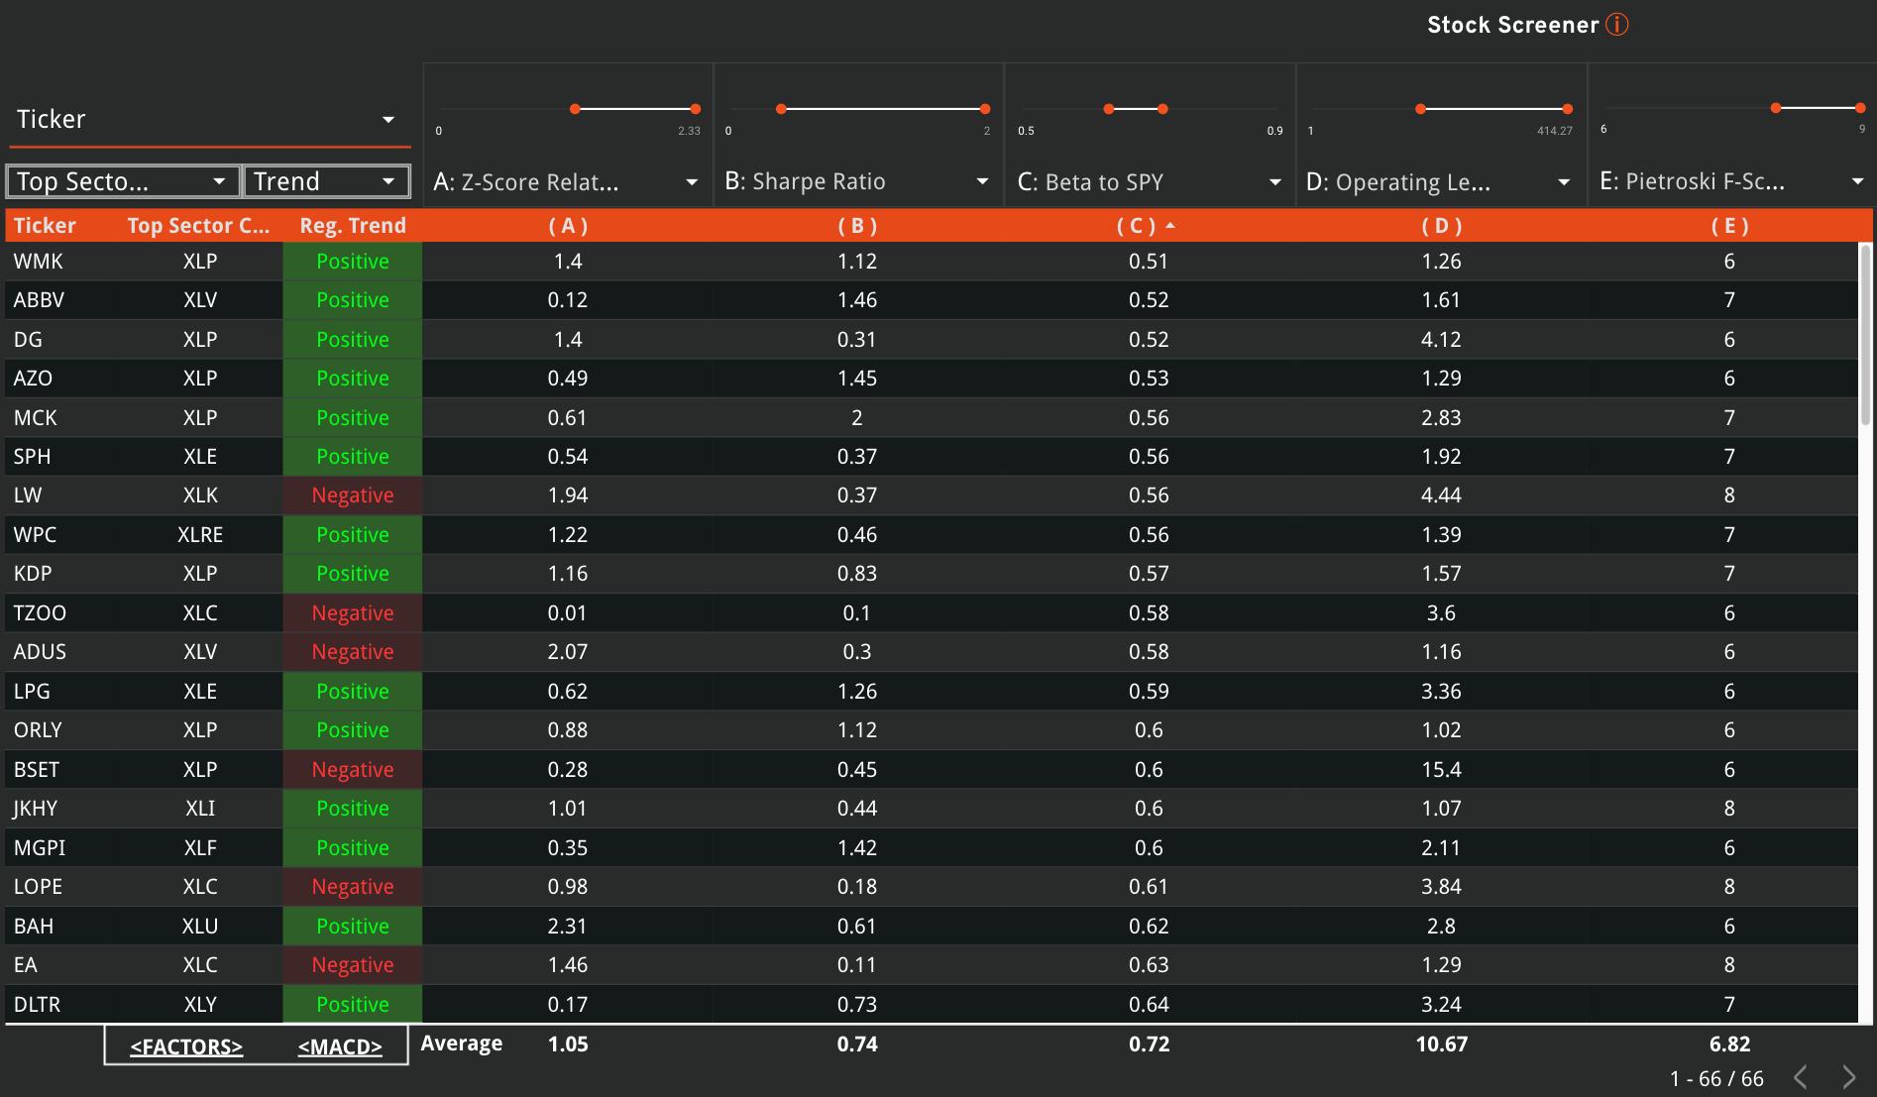Click the 2.07 Z-Score value for ADUS
Viewport: 1877px width, 1097px height.
point(568,652)
